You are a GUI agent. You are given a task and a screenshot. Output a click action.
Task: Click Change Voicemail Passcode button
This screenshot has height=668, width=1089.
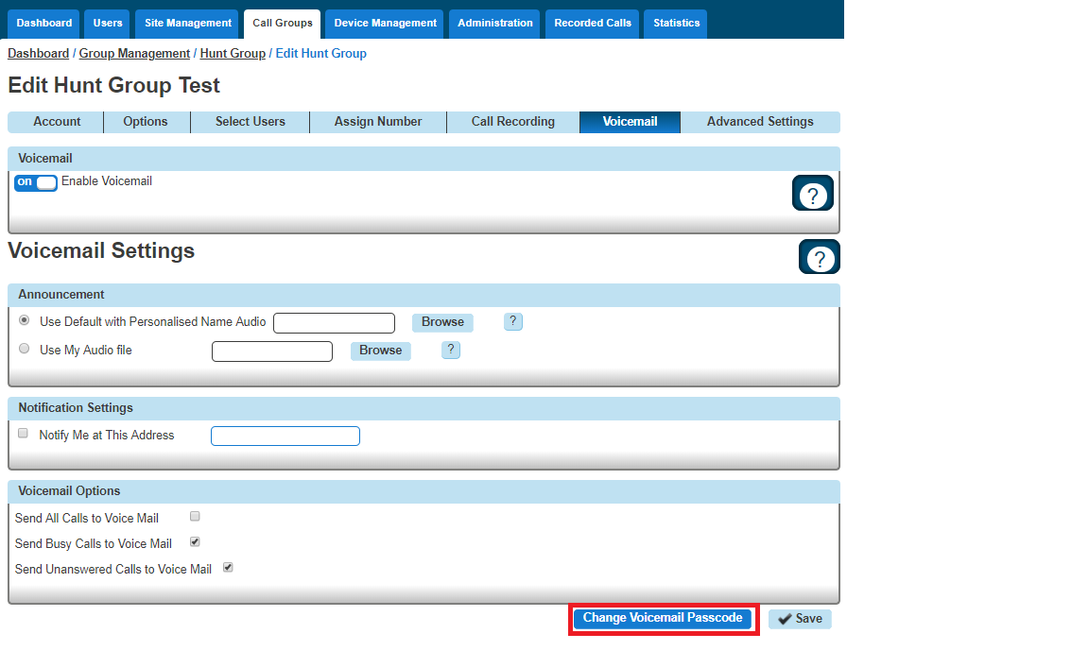(663, 618)
